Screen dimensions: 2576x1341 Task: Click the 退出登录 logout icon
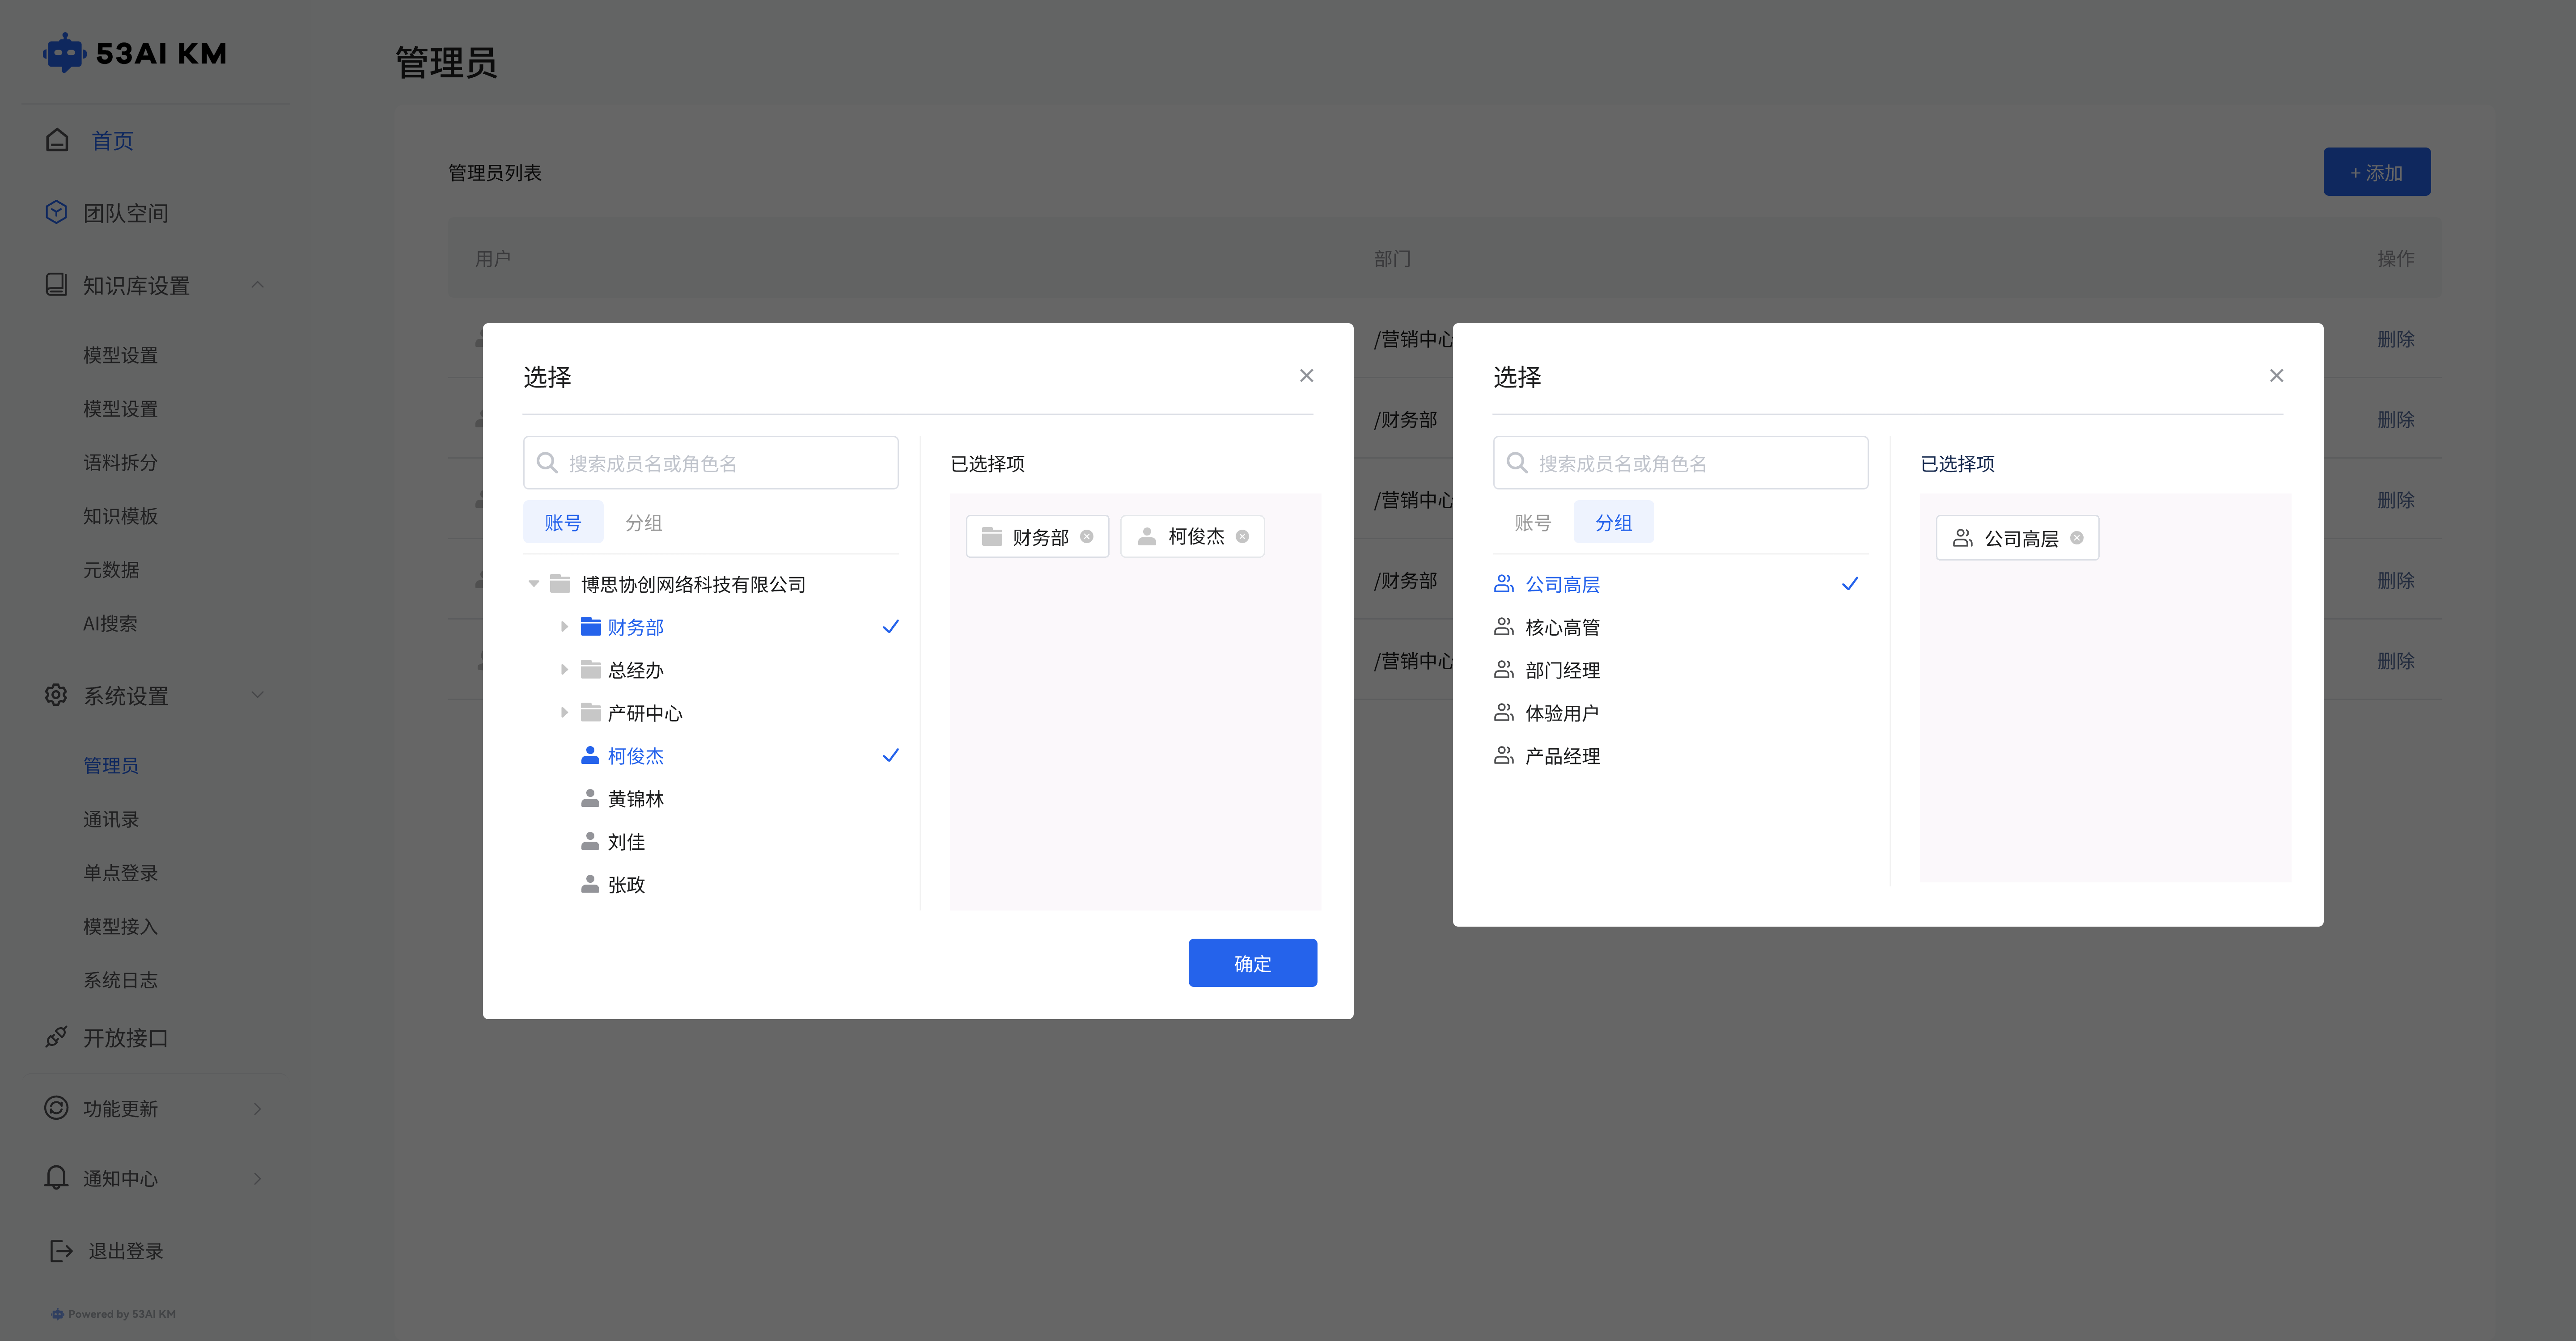(61, 1250)
